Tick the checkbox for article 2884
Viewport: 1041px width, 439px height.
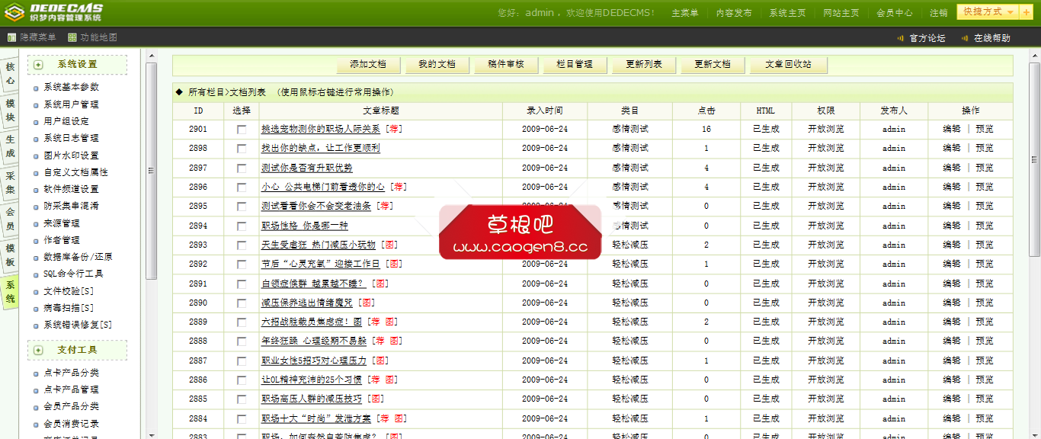pos(241,418)
